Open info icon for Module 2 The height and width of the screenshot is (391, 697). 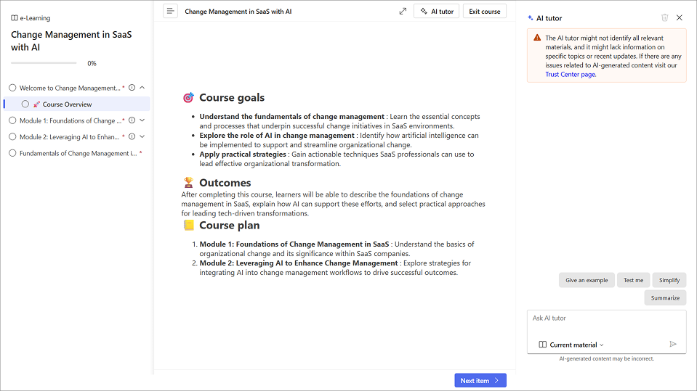[132, 136]
